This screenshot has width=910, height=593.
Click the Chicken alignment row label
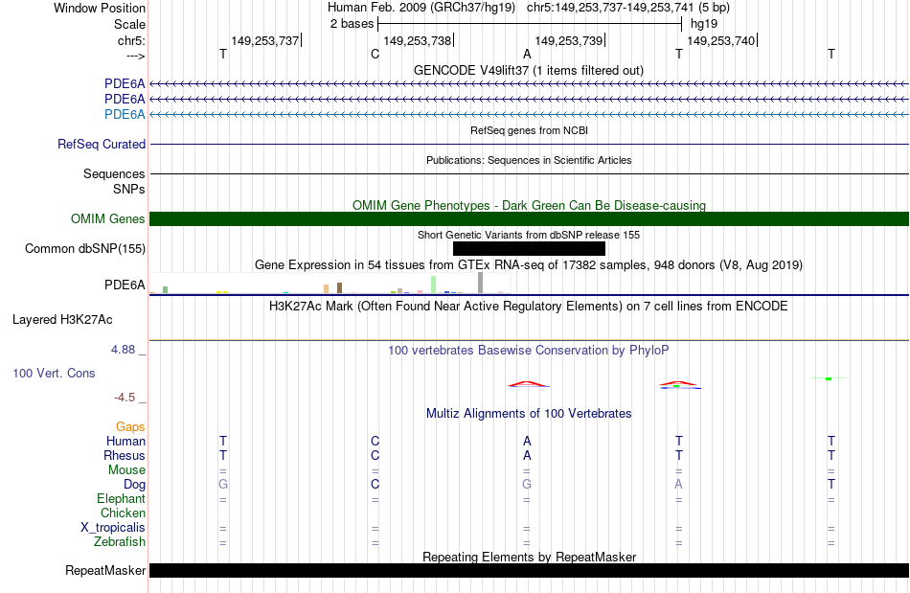(123, 513)
